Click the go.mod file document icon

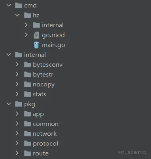click(36, 35)
